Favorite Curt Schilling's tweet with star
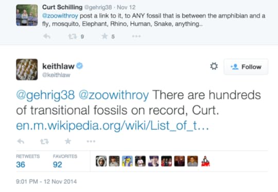Screen dimensions: 278x192 coord(105,36)
